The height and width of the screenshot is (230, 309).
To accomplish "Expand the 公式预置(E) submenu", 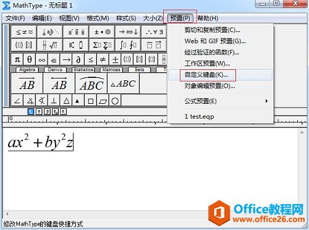I will tap(221, 101).
